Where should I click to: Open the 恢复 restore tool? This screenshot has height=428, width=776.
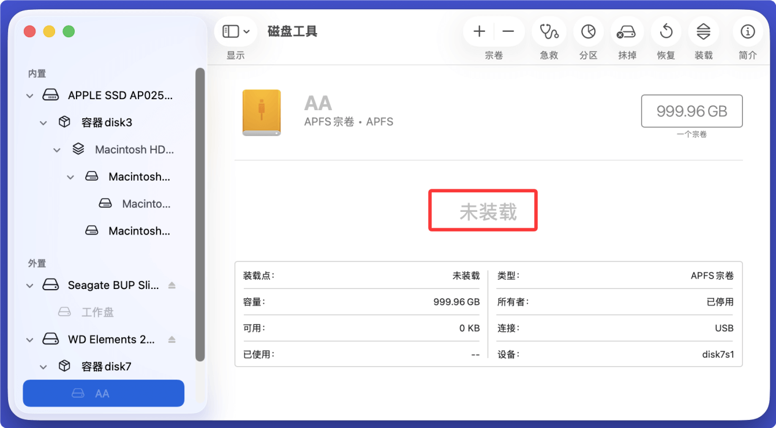pyautogui.click(x=665, y=32)
